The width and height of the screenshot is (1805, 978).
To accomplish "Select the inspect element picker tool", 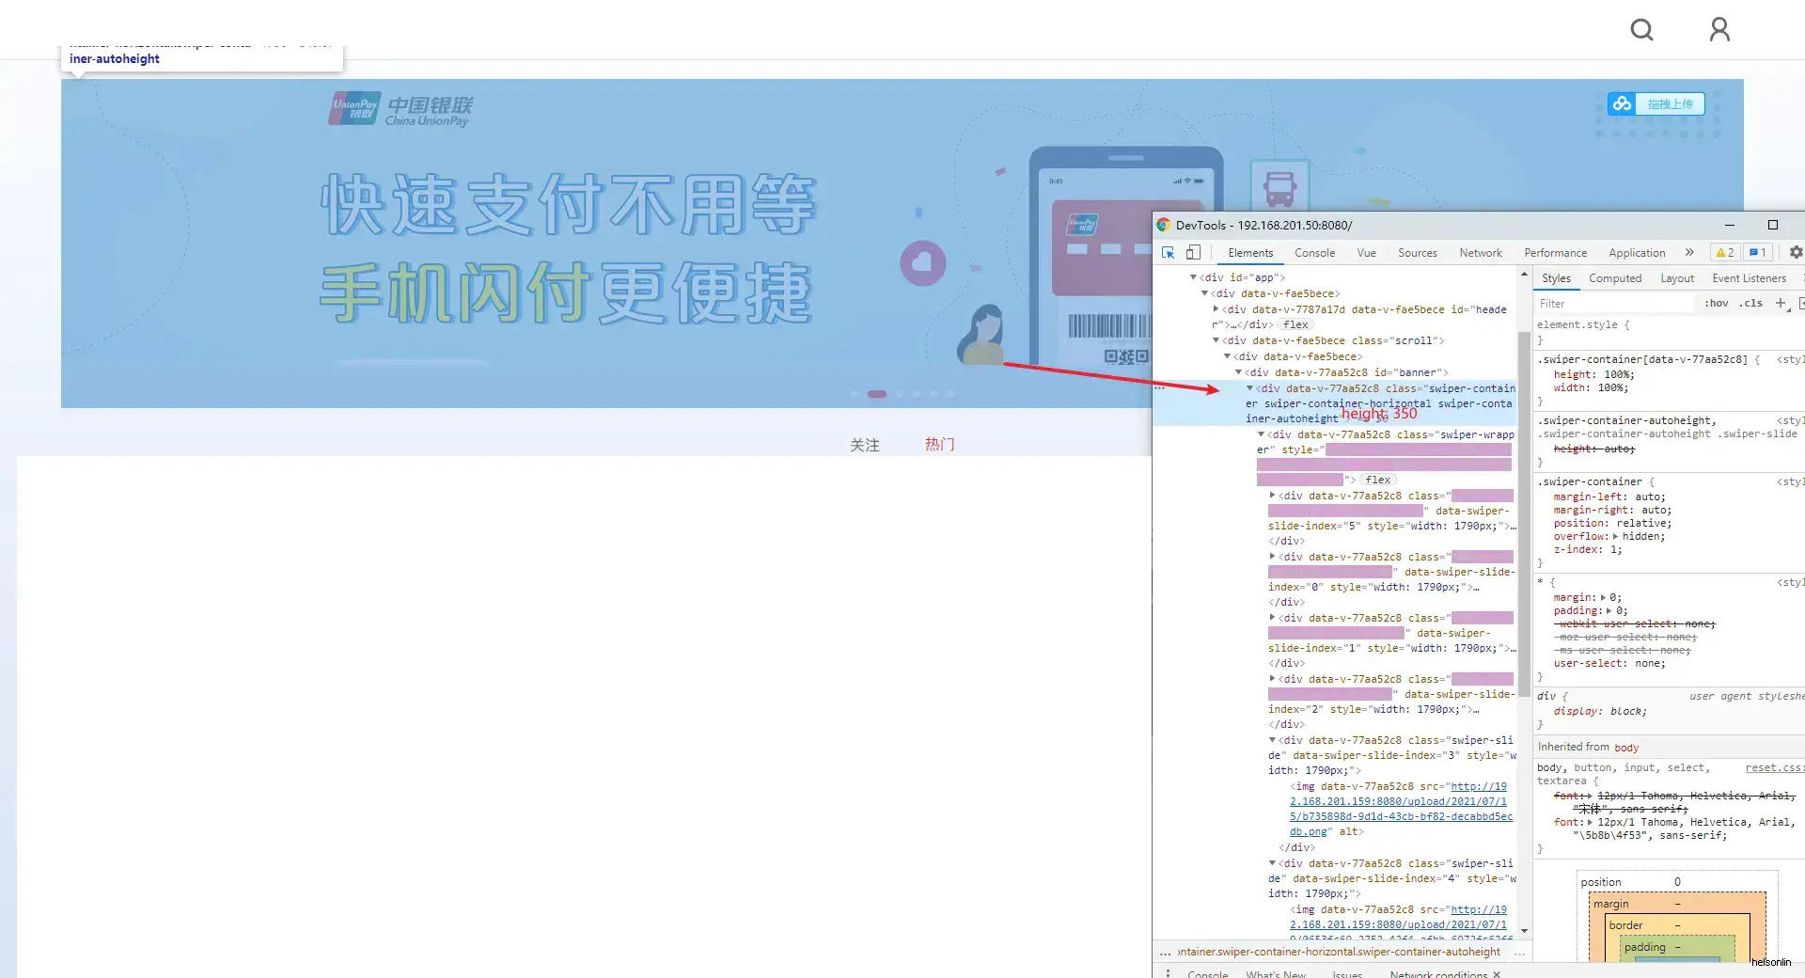I will point(1169,253).
